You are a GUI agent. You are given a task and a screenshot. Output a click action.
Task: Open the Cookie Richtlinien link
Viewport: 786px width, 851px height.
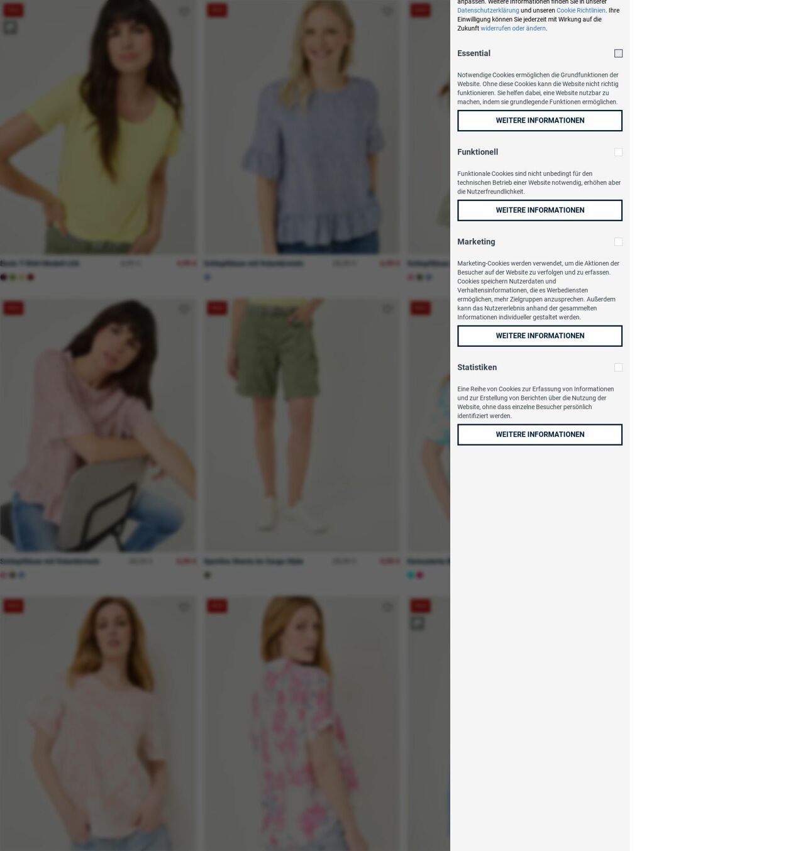coord(581,11)
